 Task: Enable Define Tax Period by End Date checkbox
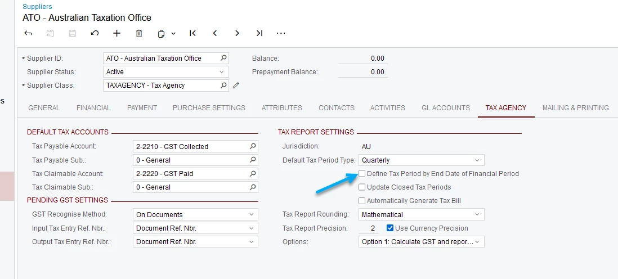point(362,173)
